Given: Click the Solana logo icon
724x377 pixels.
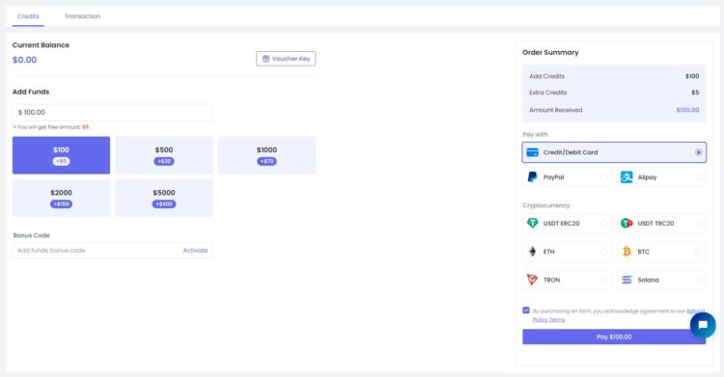Looking at the screenshot, I should pyautogui.click(x=627, y=280).
